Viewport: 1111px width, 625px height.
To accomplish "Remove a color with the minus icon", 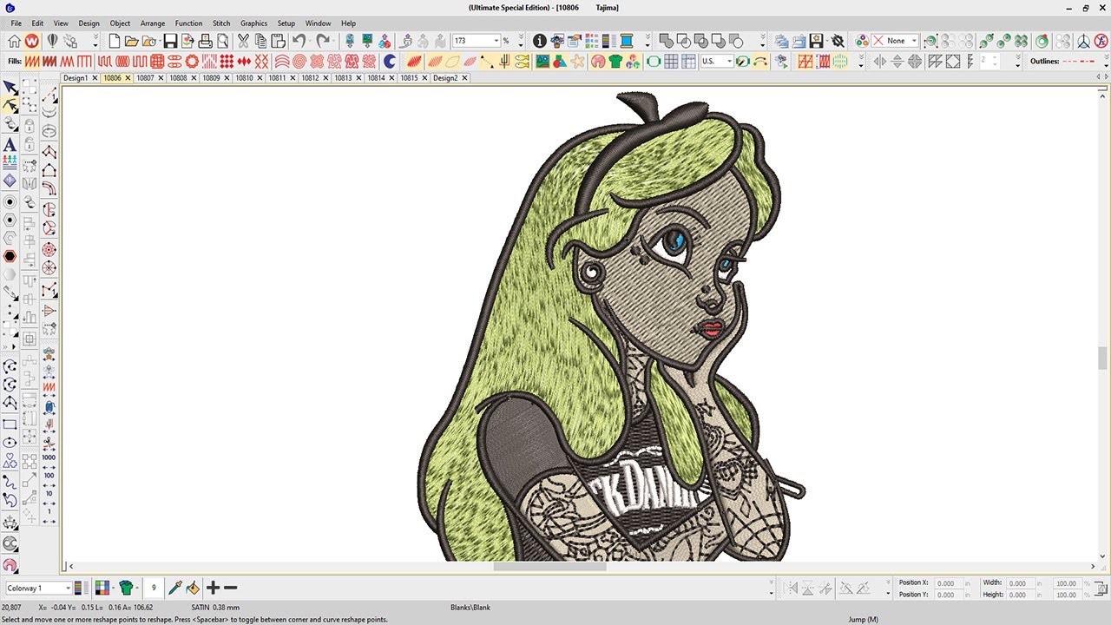I will pos(230,588).
